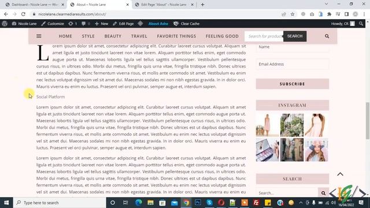This screenshot has height=208, width=370.
Task: Click the Social Platform heading text
Action: (x=50, y=96)
